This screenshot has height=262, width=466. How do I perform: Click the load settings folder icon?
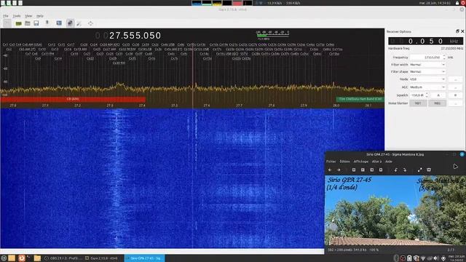point(28,23)
